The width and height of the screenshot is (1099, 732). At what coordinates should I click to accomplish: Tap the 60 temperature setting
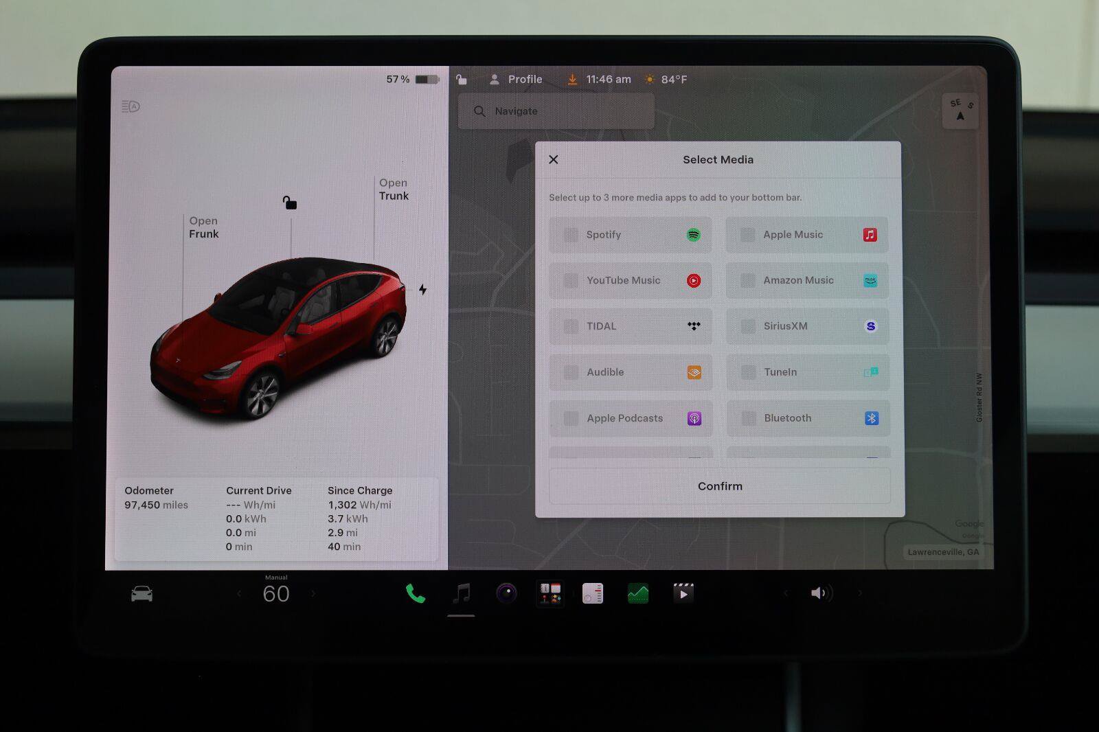tap(276, 594)
